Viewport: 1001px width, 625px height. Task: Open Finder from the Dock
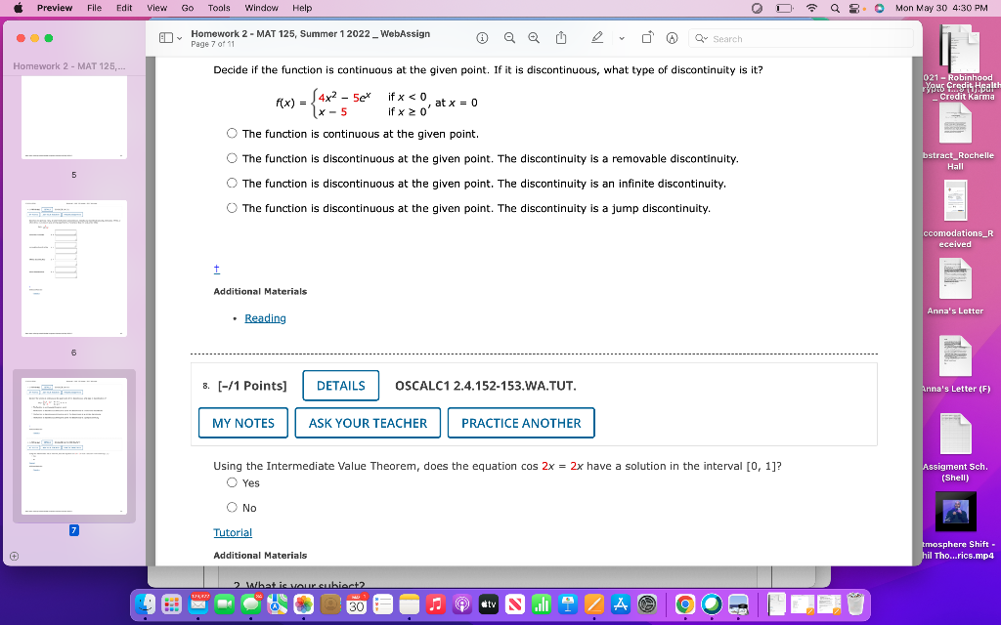coord(146,604)
